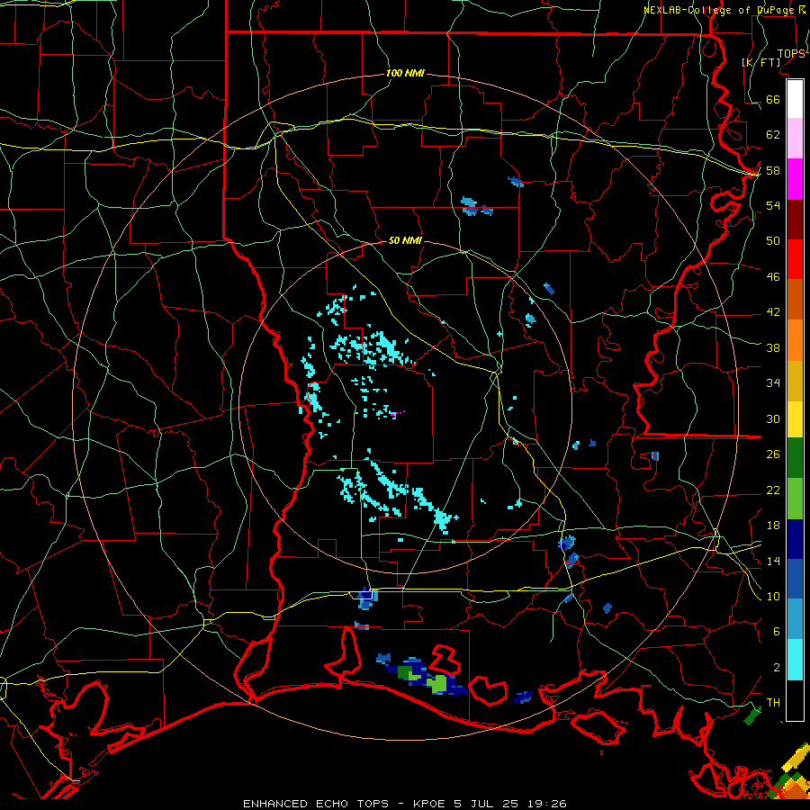Click the TOPS legend title
Image resolution: width=810 pixels, height=810 pixels.
[x=791, y=53]
